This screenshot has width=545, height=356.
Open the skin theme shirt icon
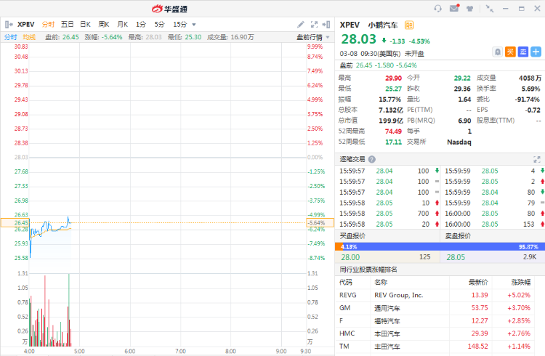pyautogui.click(x=471, y=9)
